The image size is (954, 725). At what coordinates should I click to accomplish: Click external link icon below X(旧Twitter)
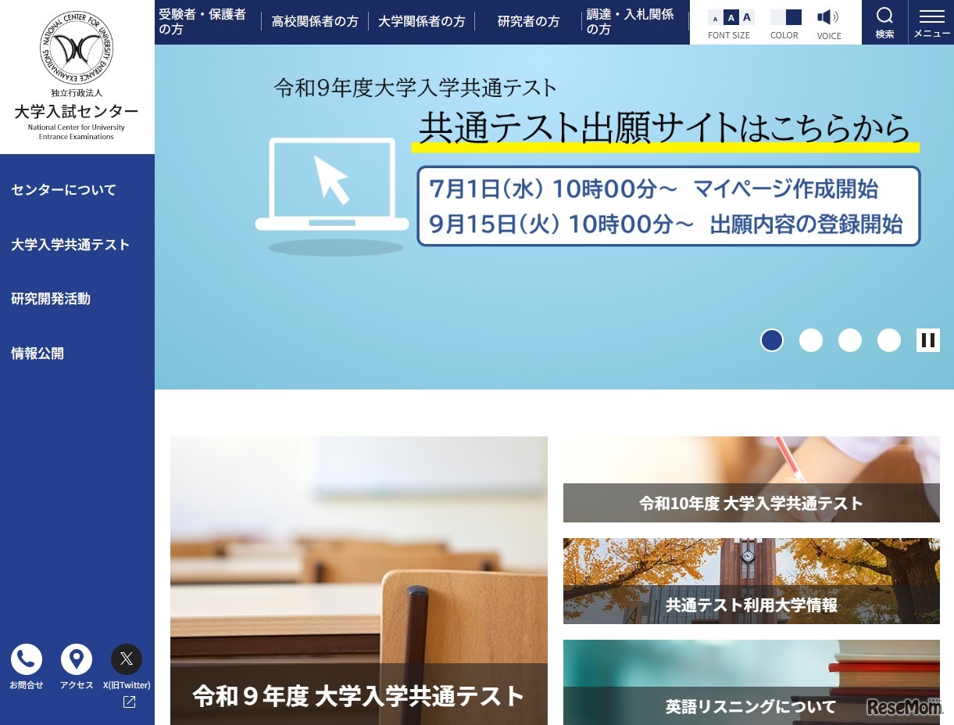(x=130, y=702)
